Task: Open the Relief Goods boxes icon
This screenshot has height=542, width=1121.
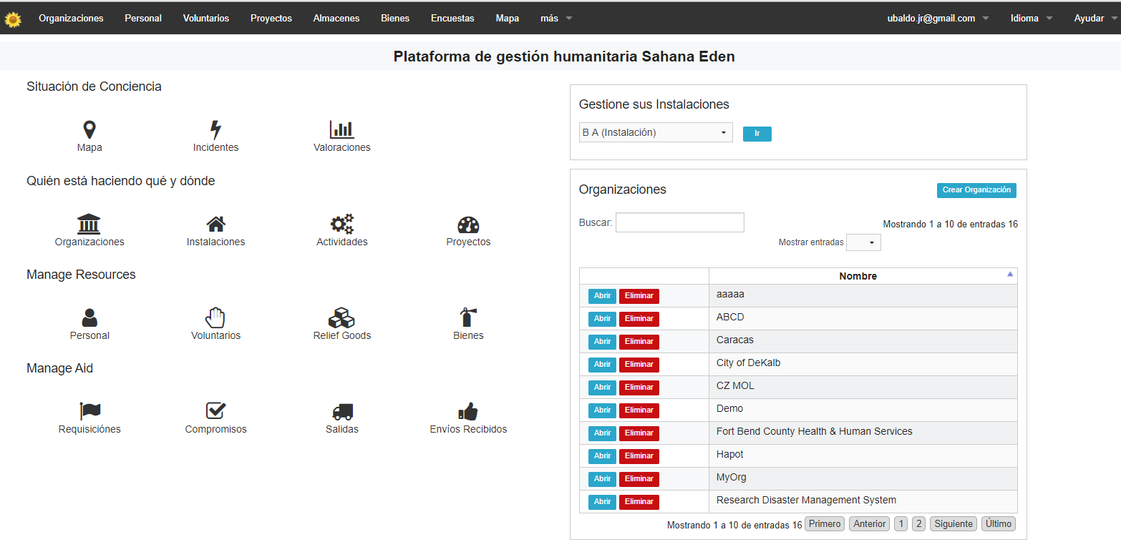Action: (x=342, y=317)
